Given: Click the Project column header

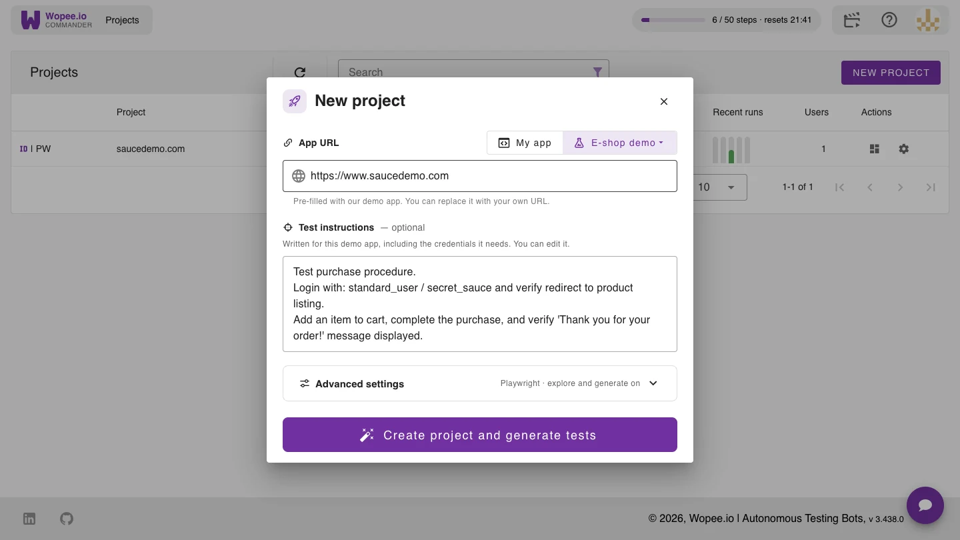Looking at the screenshot, I should [131, 112].
